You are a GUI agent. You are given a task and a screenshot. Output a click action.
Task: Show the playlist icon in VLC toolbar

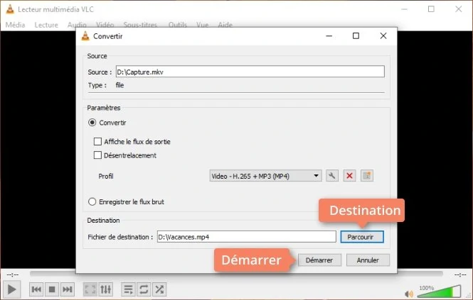pos(128,289)
